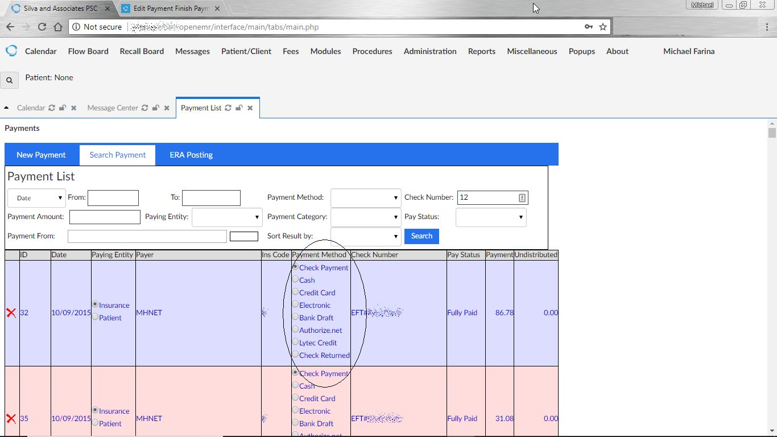This screenshot has width=777, height=437.
Task: Click the Payment From text field
Action: 147,236
